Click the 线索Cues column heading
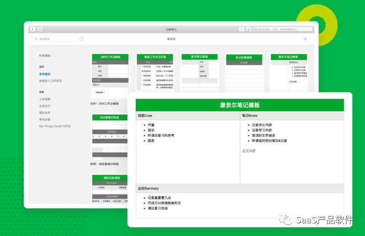Image resolution: width=365 pixels, height=236 pixels. tap(145, 115)
